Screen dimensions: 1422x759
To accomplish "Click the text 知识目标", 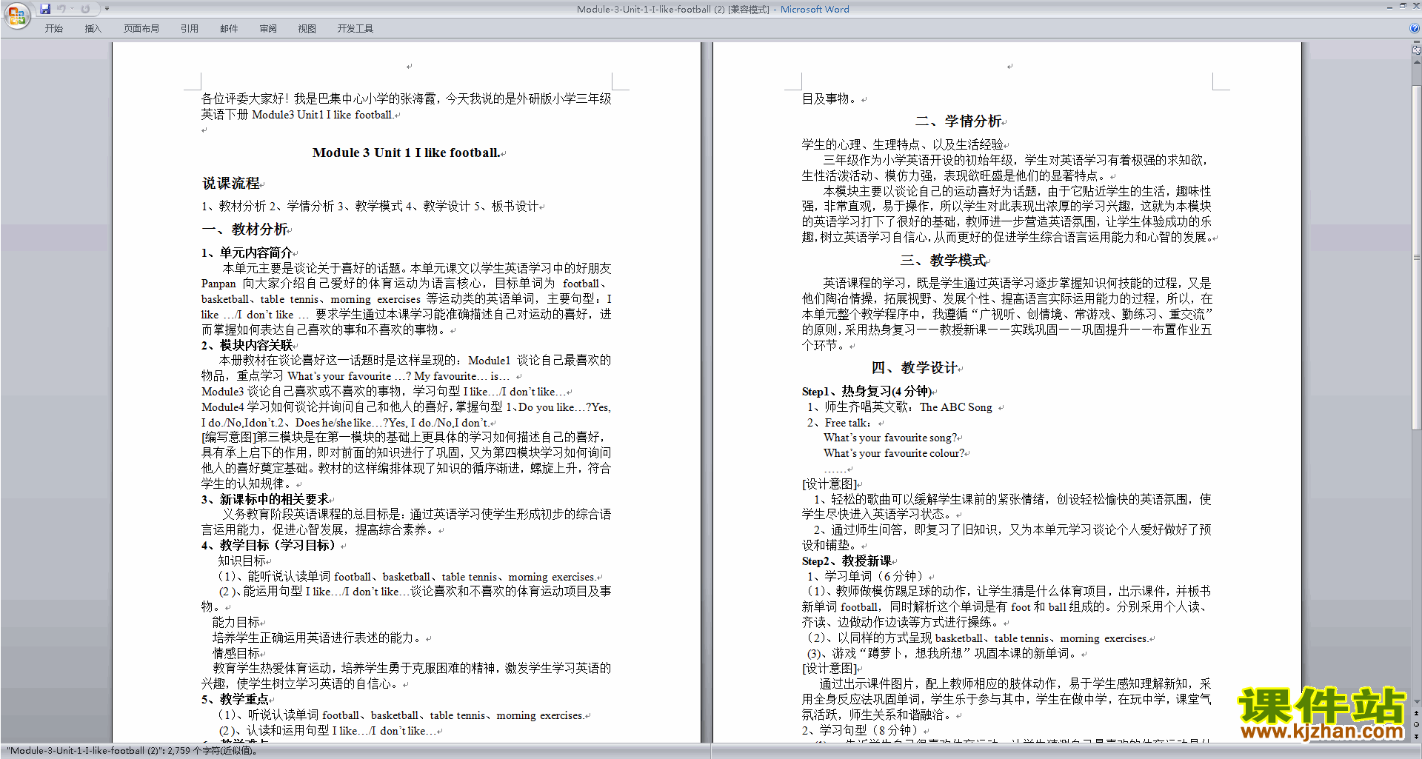I will click(241, 561).
